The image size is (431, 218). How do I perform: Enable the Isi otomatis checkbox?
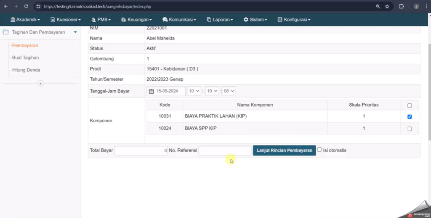[x=319, y=150]
